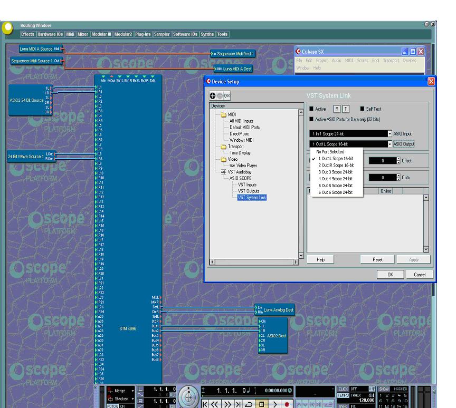Open the Stacked cycle record mode dropdown
Screen dimensions: 456x408
(x=132, y=399)
